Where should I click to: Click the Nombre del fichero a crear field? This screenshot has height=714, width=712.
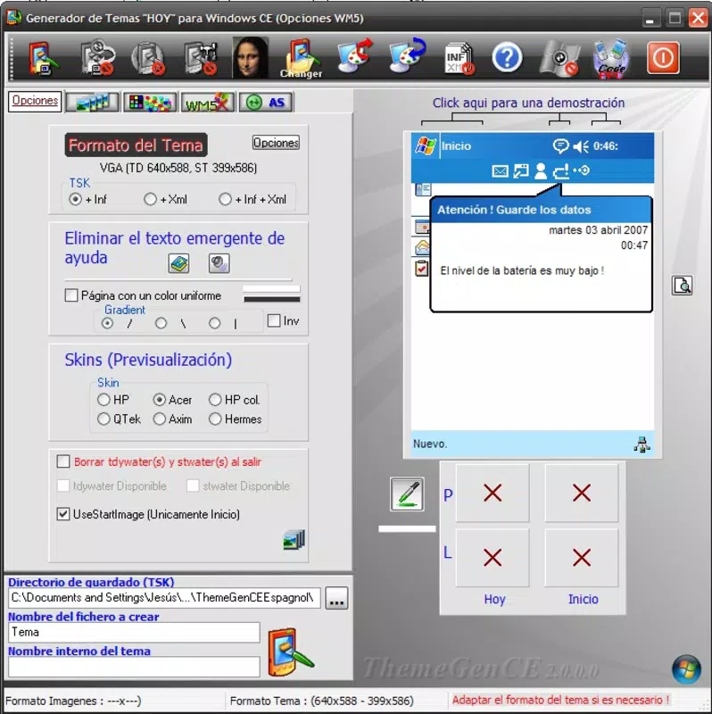[x=134, y=633]
